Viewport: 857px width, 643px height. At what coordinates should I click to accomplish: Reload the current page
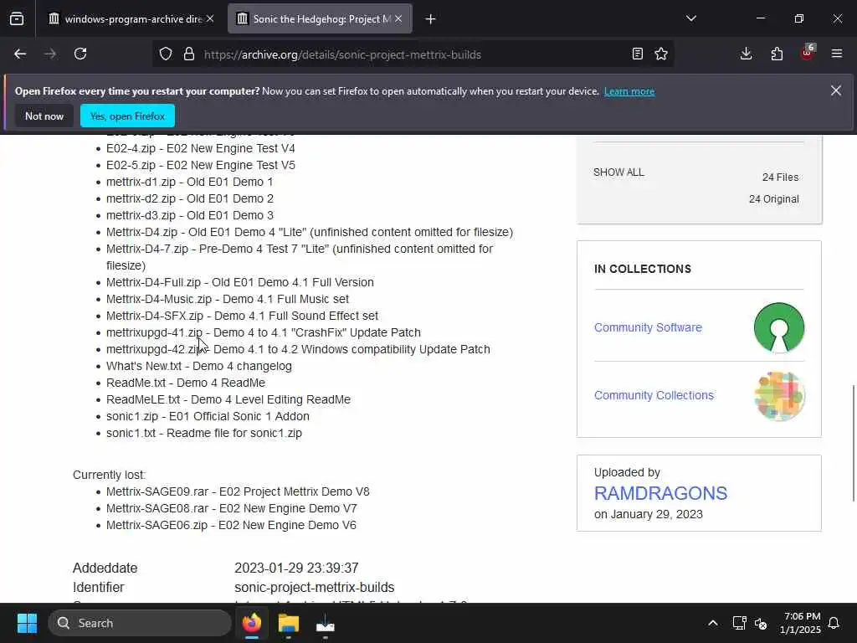pos(80,54)
